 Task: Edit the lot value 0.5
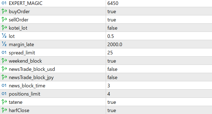(111, 36)
